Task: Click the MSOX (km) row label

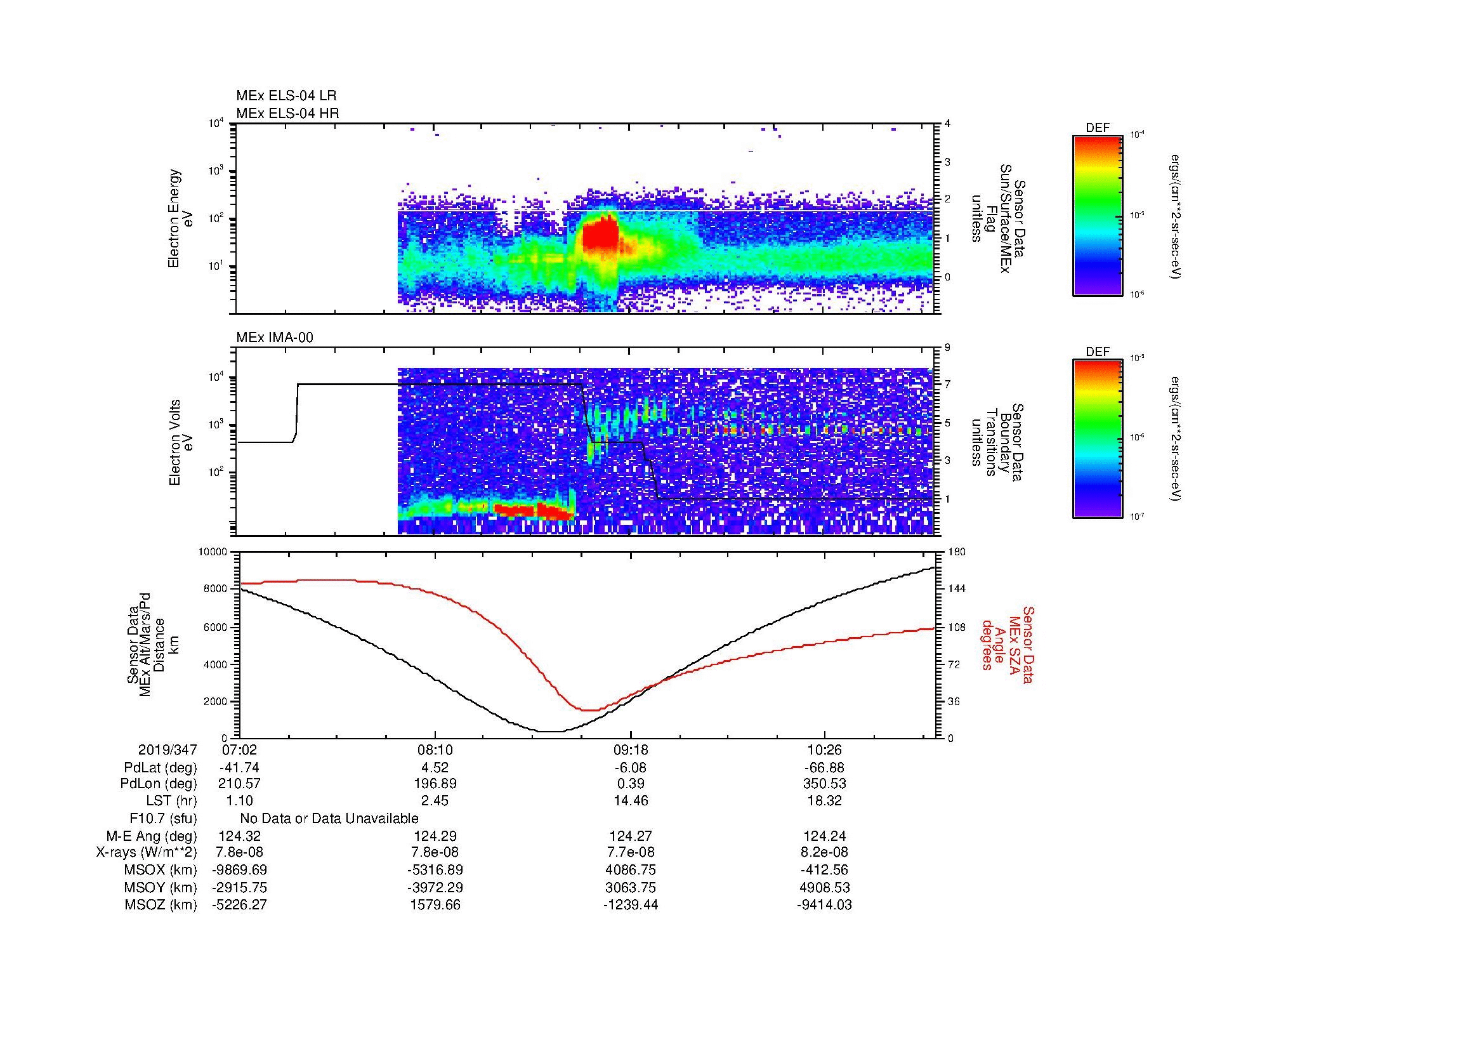Action: 161,871
